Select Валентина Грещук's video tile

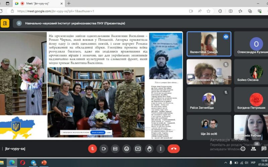click(209, 44)
